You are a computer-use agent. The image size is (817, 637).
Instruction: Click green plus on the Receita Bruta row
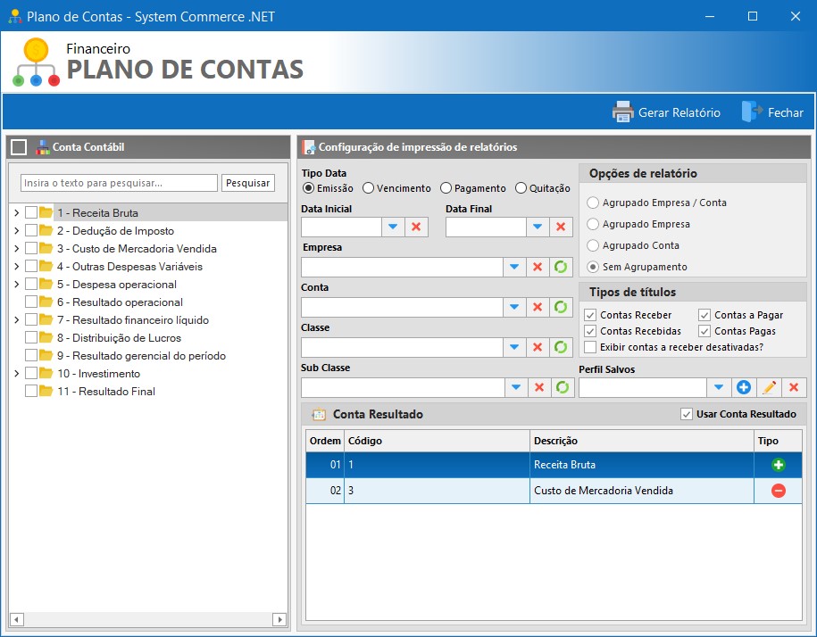coord(776,464)
